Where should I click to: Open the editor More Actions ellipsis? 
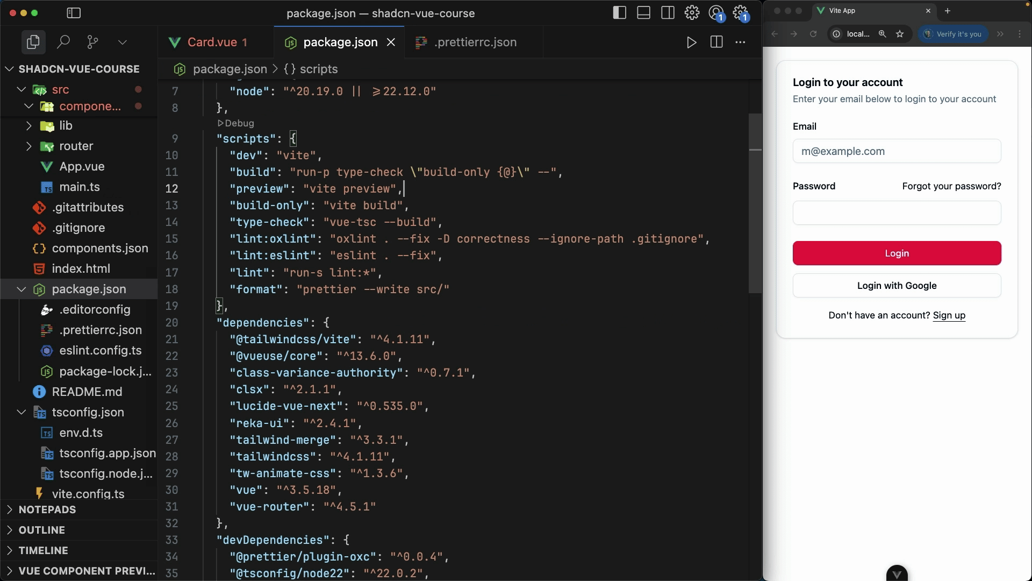click(741, 42)
